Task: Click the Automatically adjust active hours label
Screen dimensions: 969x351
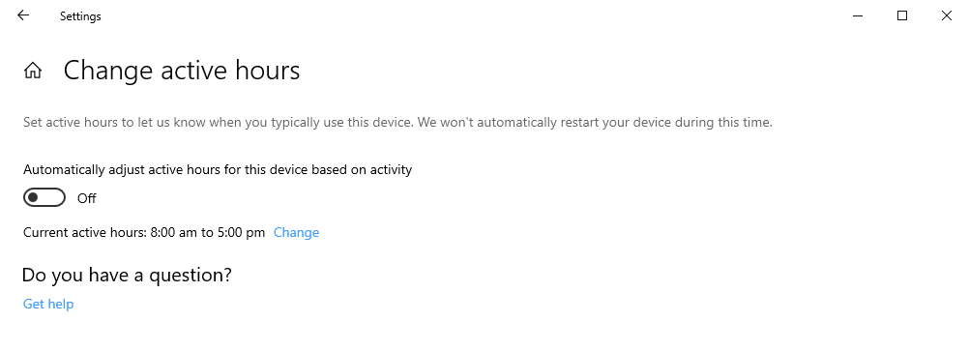Action: pos(218,169)
